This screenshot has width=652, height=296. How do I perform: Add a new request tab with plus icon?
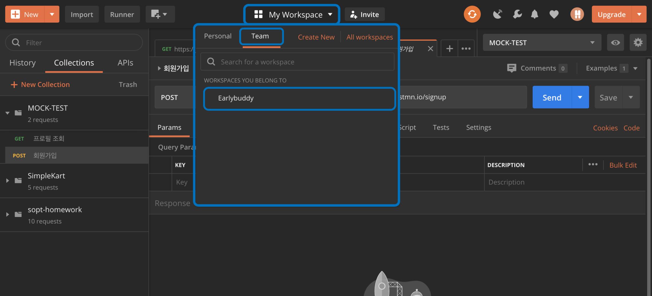pos(449,49)
